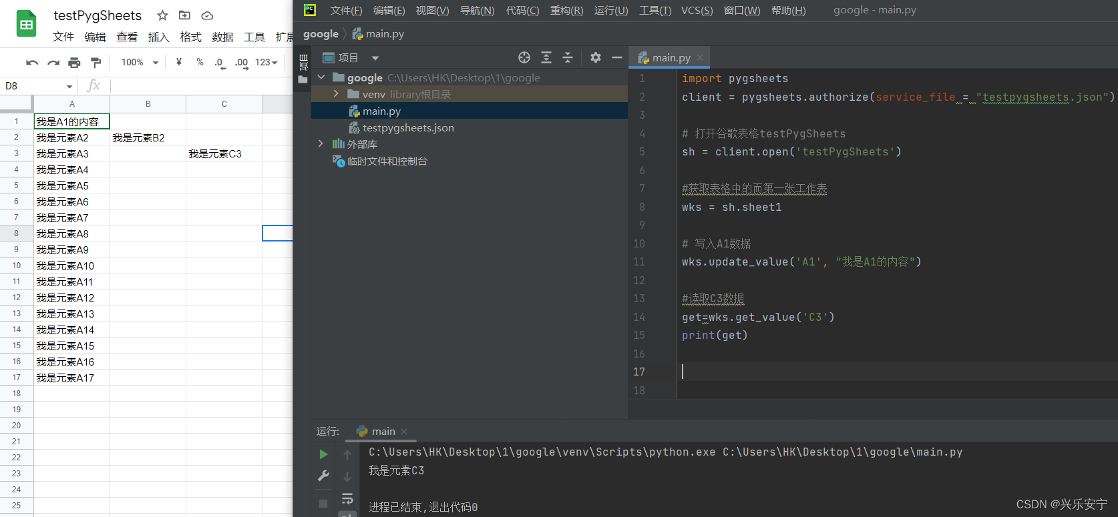This screenshot has height=517, width=1118.
Task: Open the move to folder icon
Action: 185,15
